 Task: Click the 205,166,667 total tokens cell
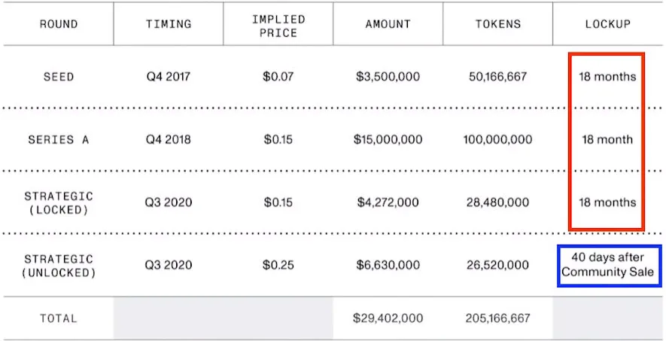[497, 318]
